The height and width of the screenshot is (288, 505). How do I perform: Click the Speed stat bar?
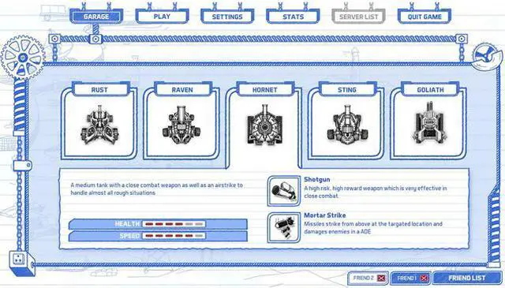point(158,236)
